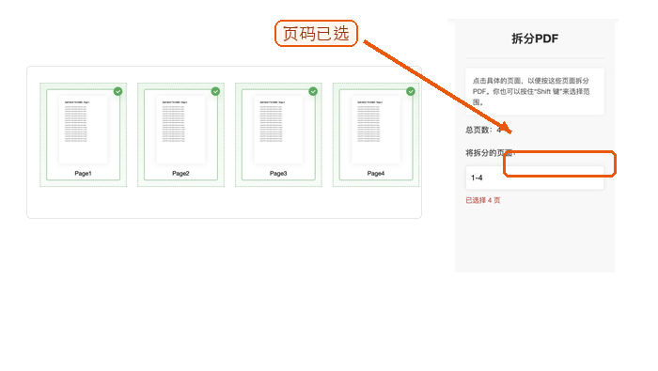Image resolution: width=658 pixels, height=371 pixels.
Task: Click the instruction text mentioning Shift 键
Action: tap(531, 91)
